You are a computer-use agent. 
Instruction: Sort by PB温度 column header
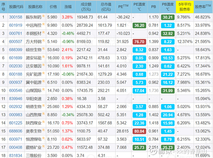168,7
